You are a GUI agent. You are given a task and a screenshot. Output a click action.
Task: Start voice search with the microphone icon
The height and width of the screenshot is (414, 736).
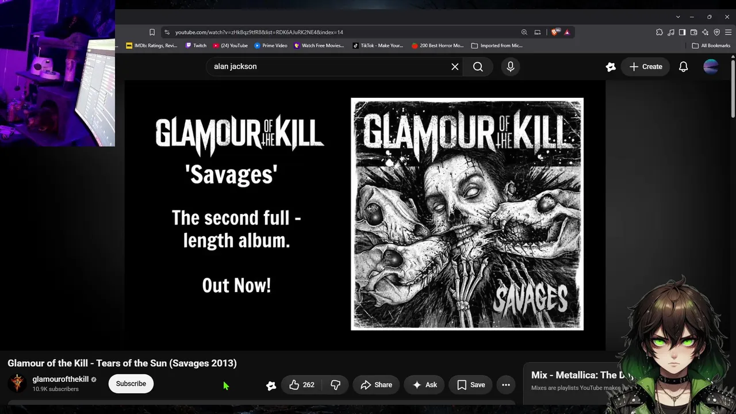pyautogui.click(x=510, y=67)
